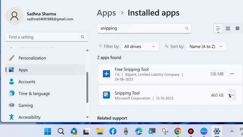Open the three-dot menu for Snipping Tool

(x=232, y=95)
